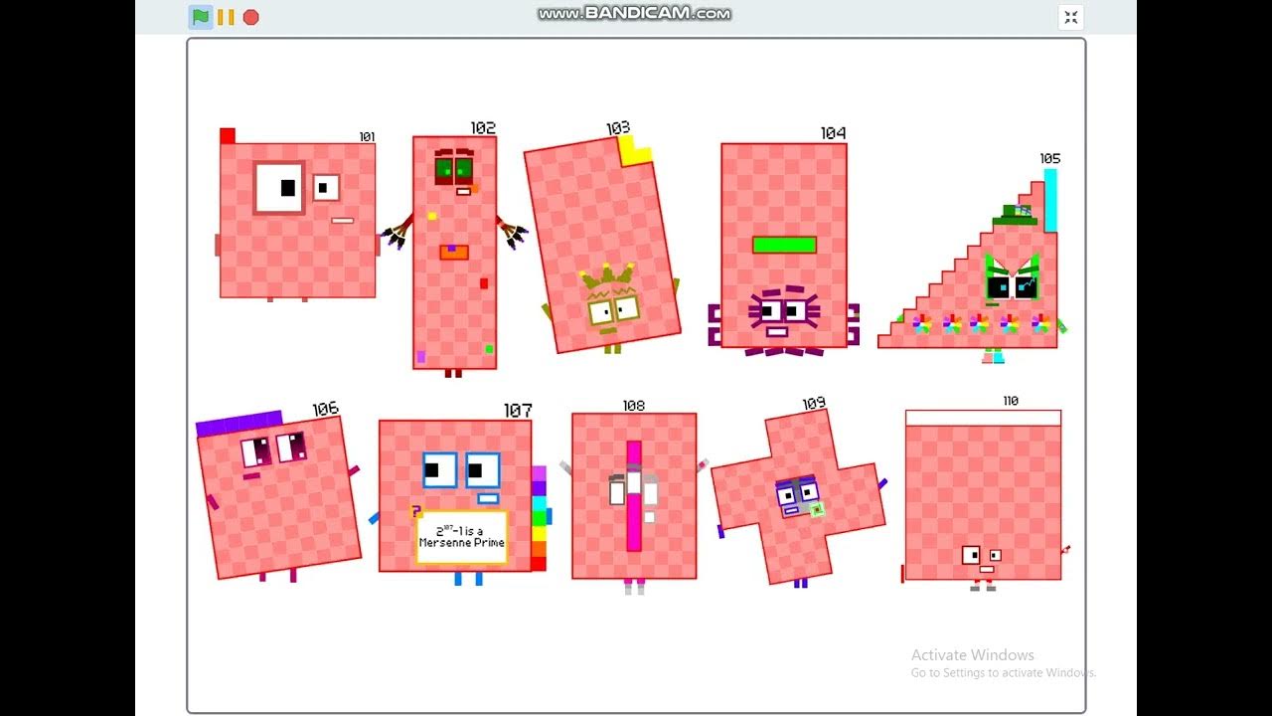Click the '106' number label
The height and width of the screenshot is (716, 1272).
point(325,409)
